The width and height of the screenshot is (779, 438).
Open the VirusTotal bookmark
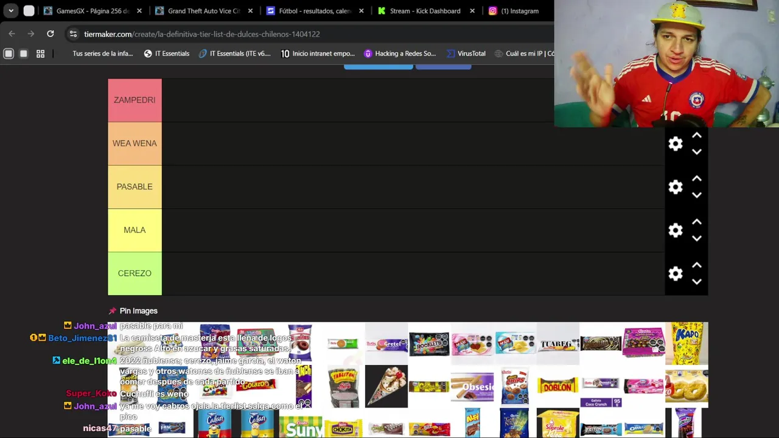[466, 54]
